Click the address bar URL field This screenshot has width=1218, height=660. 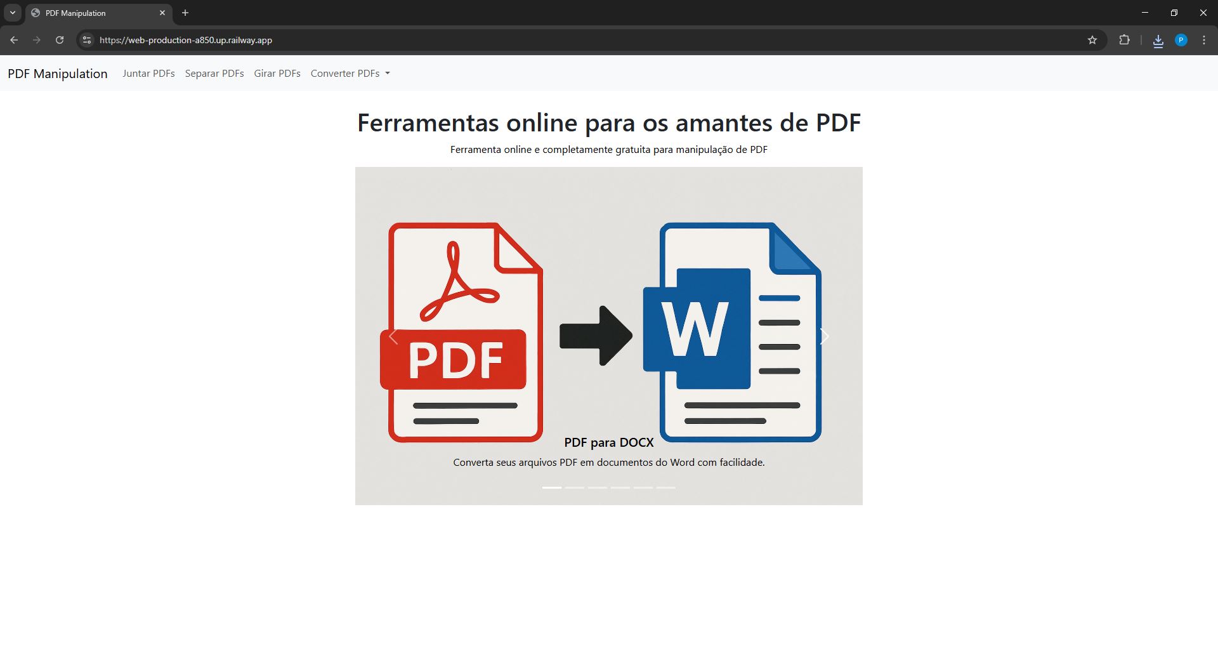click(590, 40)
